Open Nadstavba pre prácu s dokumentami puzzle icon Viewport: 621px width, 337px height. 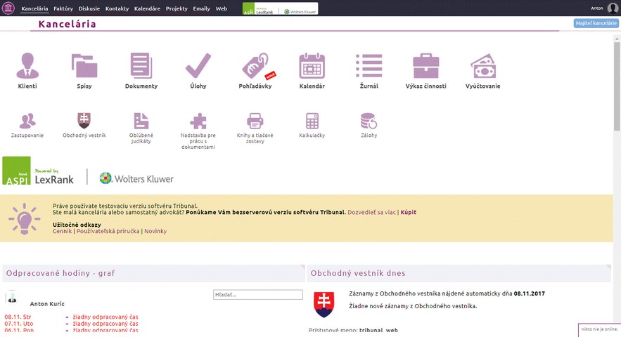pyautogui.click(x=198, y=121)
